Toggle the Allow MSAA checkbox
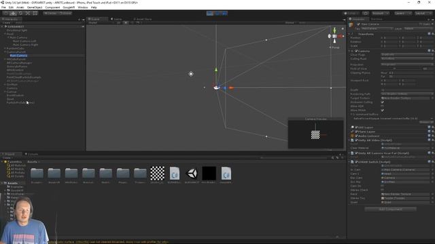Viewport: 435px width, 244px height. pos(382,110)
